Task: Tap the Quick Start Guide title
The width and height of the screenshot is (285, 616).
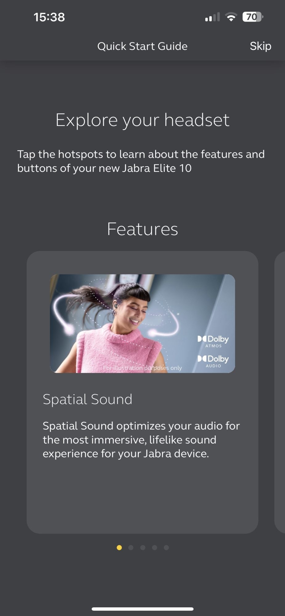Action: (x=142, y=46)
